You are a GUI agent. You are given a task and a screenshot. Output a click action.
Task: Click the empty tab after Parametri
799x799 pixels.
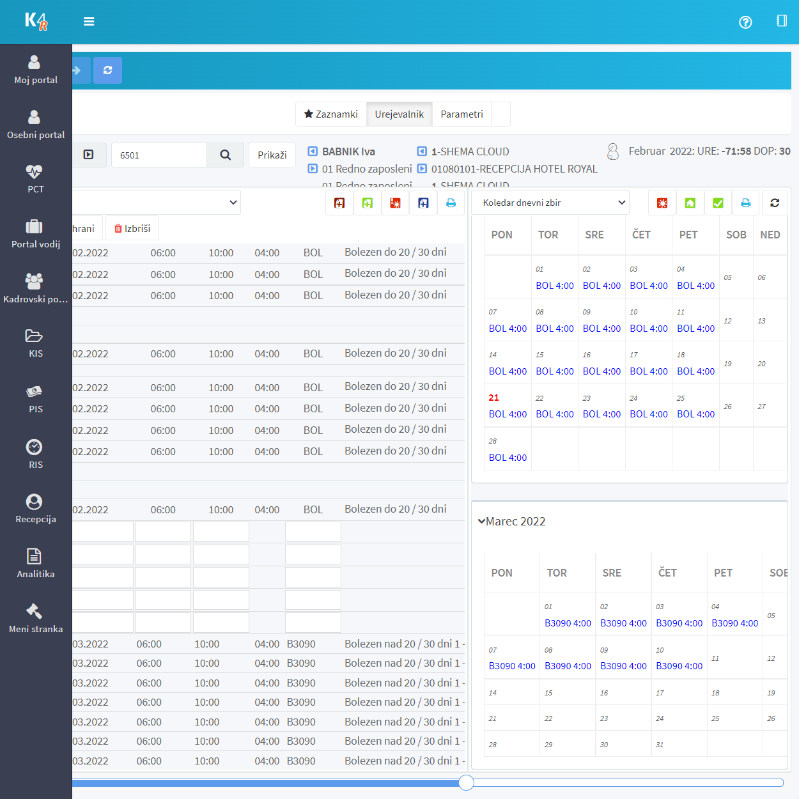pos(501,114)
